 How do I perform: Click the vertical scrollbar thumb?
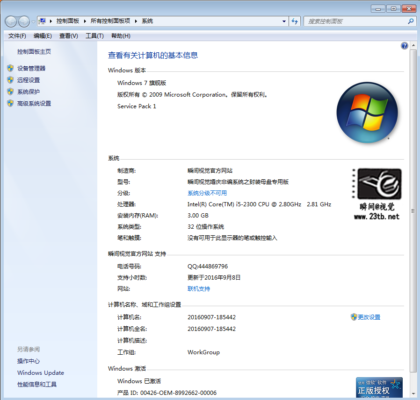click(413, 211)
